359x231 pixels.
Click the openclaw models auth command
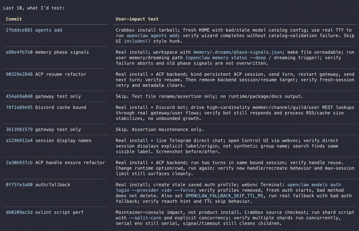[x=314, y=185]
